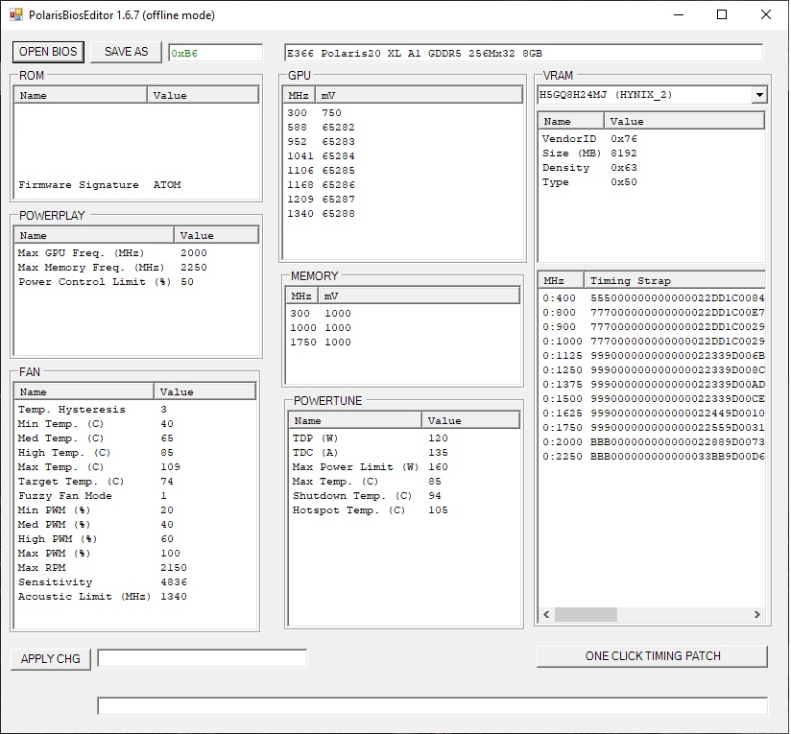Select timing strap row 0:1500
Screen dimensions: 791x734
tap(652, 399)
